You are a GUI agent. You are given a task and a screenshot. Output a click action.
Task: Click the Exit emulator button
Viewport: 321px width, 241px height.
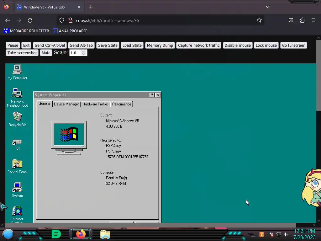[x=26, y=45]
